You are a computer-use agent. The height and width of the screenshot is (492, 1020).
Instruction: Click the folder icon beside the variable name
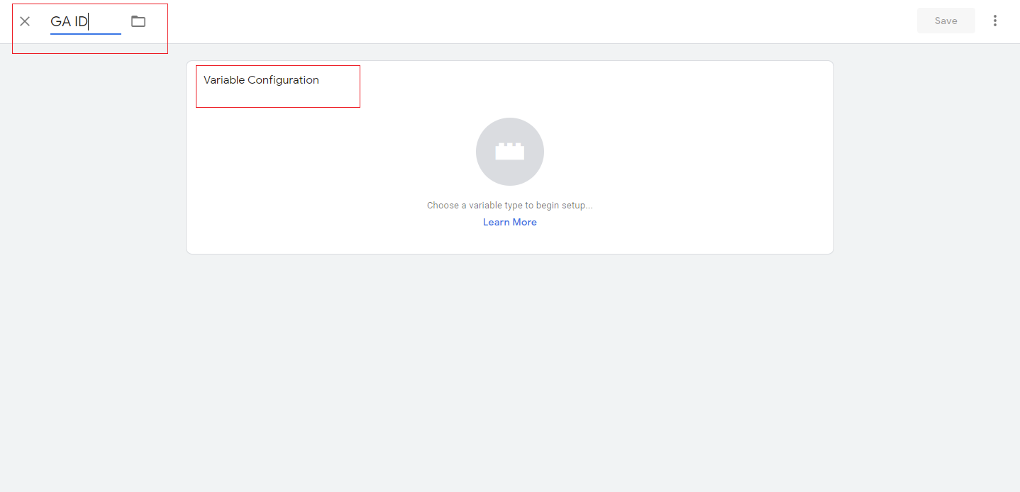coord(138,21)
